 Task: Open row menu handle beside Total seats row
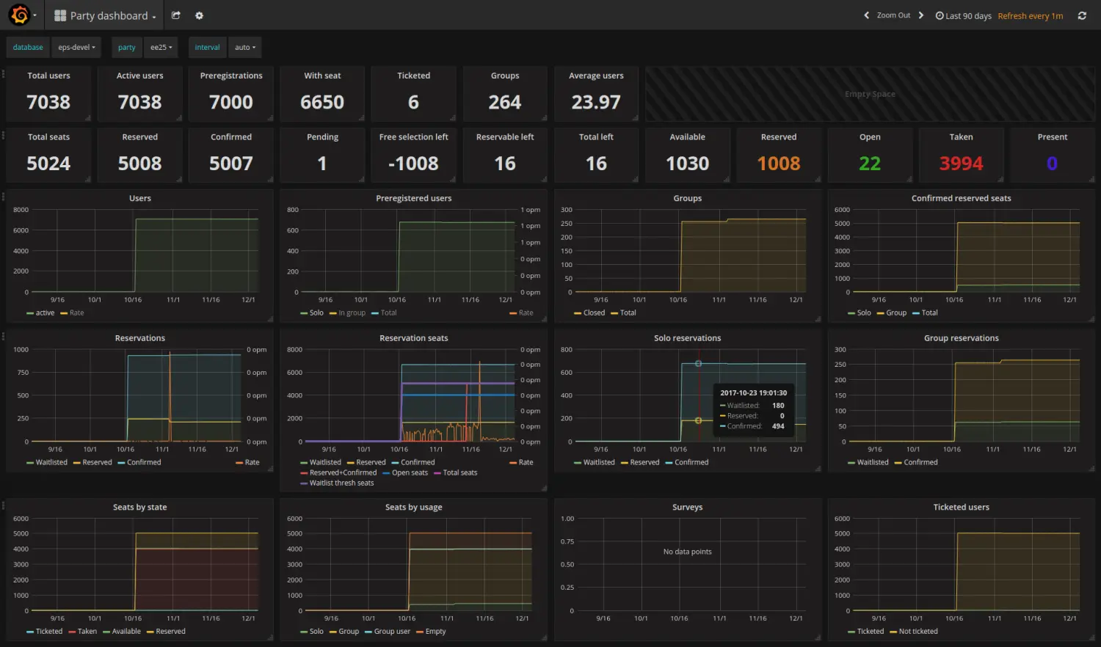coord(3,136)
